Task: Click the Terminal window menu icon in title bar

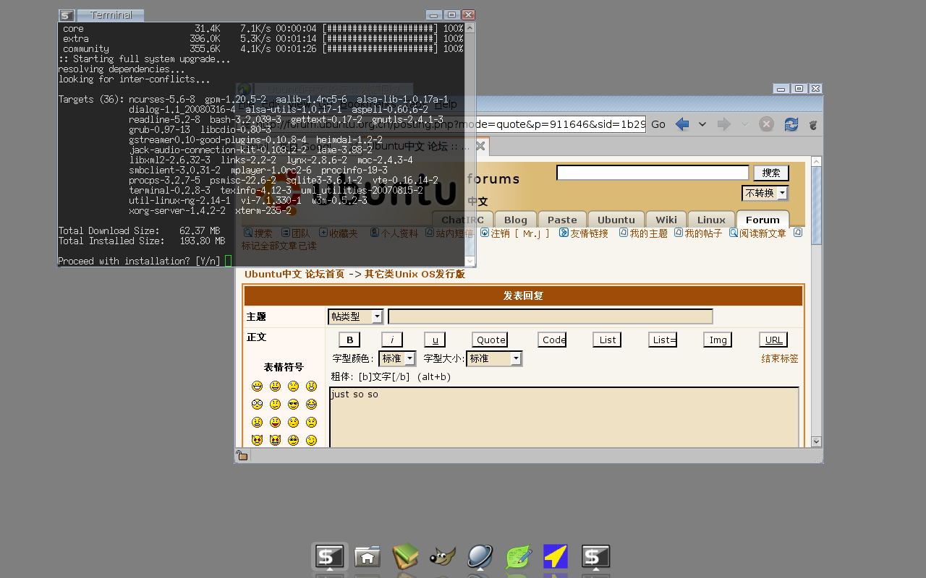Action: coord(67,15)
